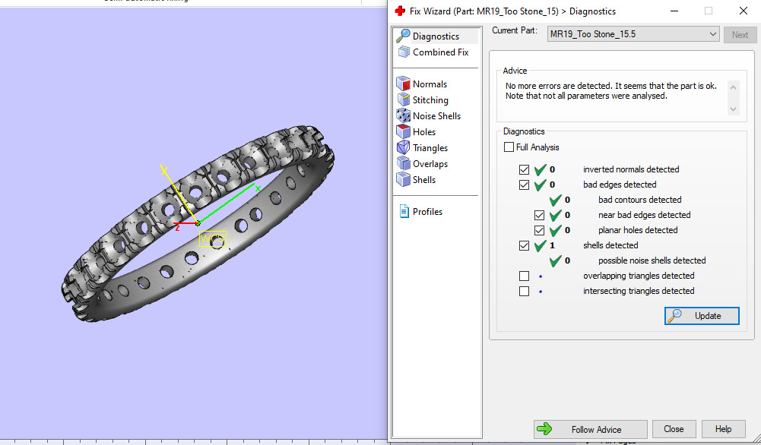761x445 pixels.
Task: Go to the Triangles page label
Action: pyautogui.click(x=430, y=148)
